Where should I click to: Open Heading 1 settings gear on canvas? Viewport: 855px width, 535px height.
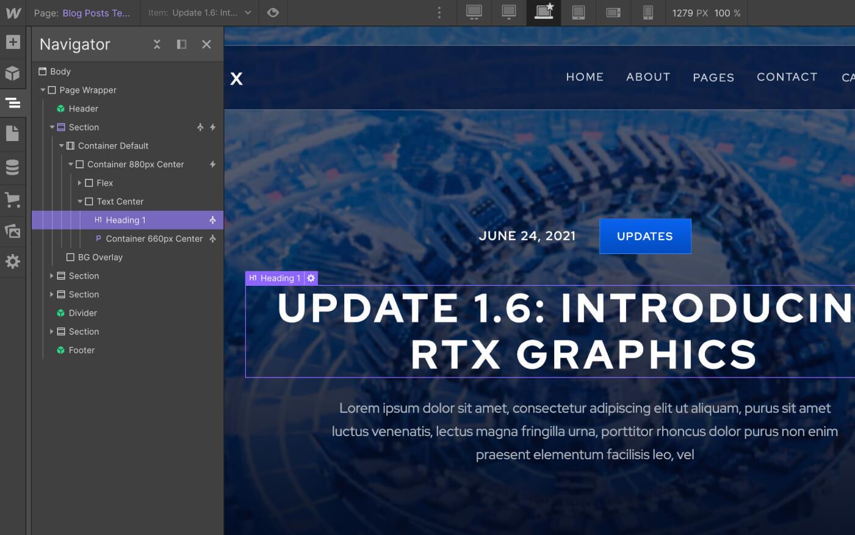(x=311, y=278)
